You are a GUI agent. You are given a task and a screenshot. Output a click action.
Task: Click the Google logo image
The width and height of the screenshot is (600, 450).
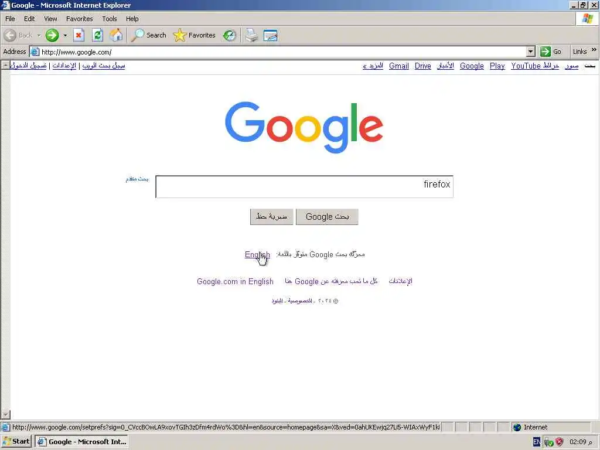[304, 127]
